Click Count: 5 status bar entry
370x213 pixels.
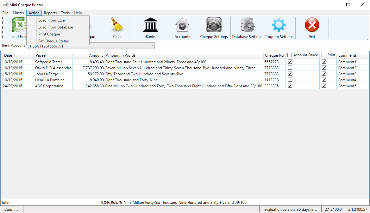tap(11, 209)
